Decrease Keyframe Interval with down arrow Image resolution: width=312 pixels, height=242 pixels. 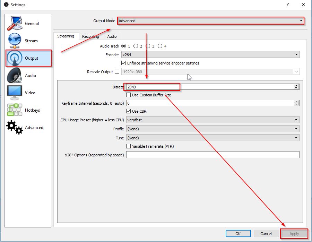click(x=296, y=104)
